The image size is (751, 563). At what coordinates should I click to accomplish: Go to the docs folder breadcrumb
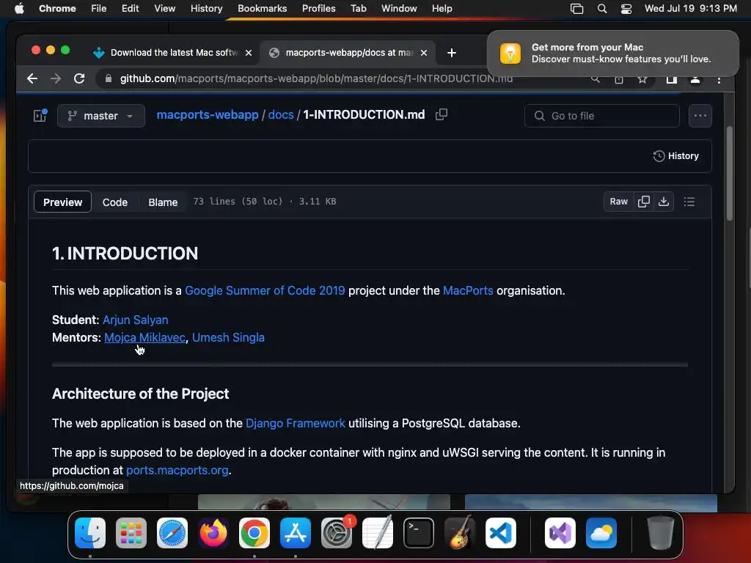pos(281,115)
